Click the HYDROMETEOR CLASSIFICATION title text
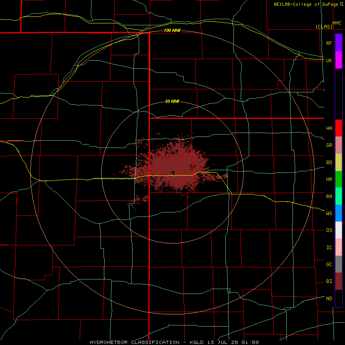This screenshot has height=345, width=345. point(135,342)
